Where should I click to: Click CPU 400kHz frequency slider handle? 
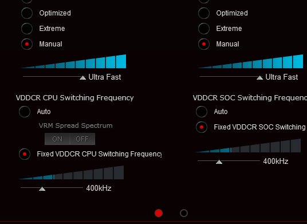[x=42, y=188]
